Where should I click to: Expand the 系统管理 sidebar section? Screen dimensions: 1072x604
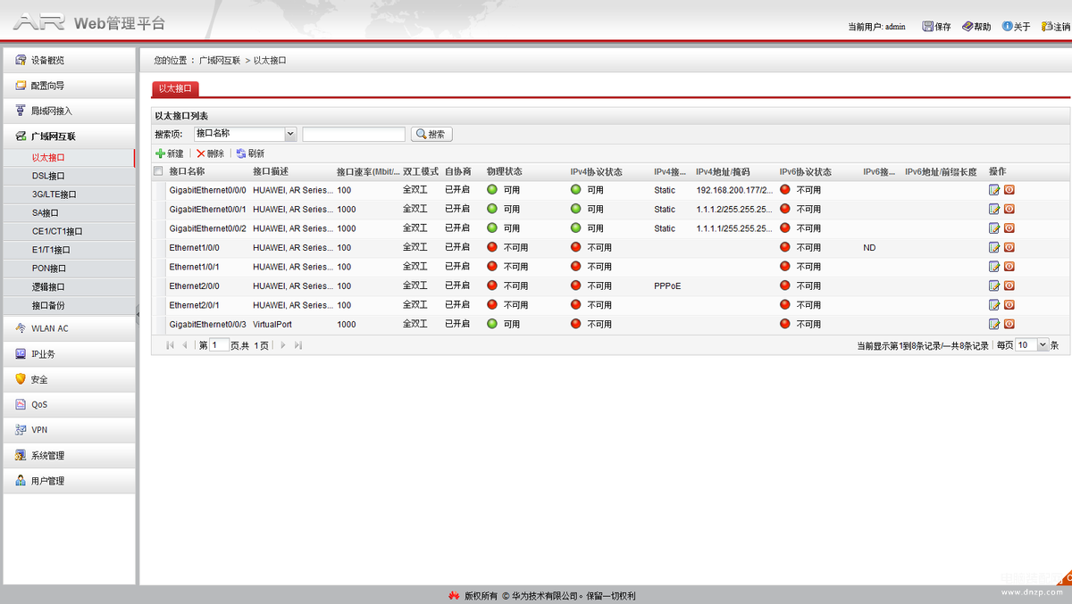click(47, 455)
